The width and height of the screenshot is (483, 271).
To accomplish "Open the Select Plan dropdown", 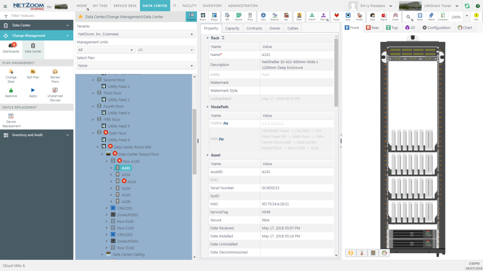I will click(x=135, y=66).
